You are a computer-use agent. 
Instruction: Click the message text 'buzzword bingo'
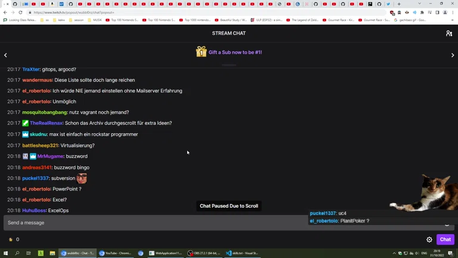coord(72,167)
